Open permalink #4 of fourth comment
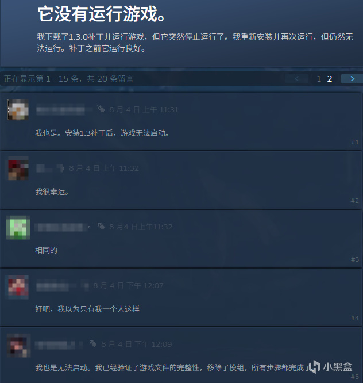363x383 pixels. pyautogui.click(x=355, y=318)
